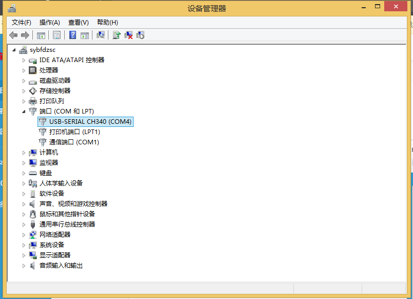Screen dimensions: 413x299
Task: Click the Show/Hide console tree icon
Action: coord(41,35)
